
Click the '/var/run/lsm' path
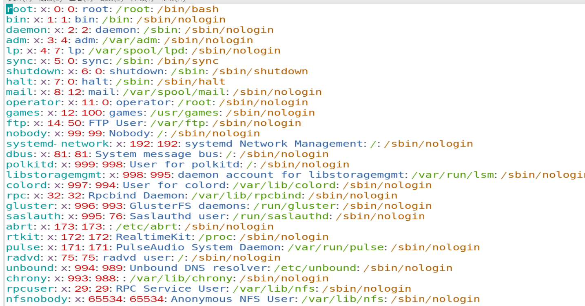(x=452, y=175)
